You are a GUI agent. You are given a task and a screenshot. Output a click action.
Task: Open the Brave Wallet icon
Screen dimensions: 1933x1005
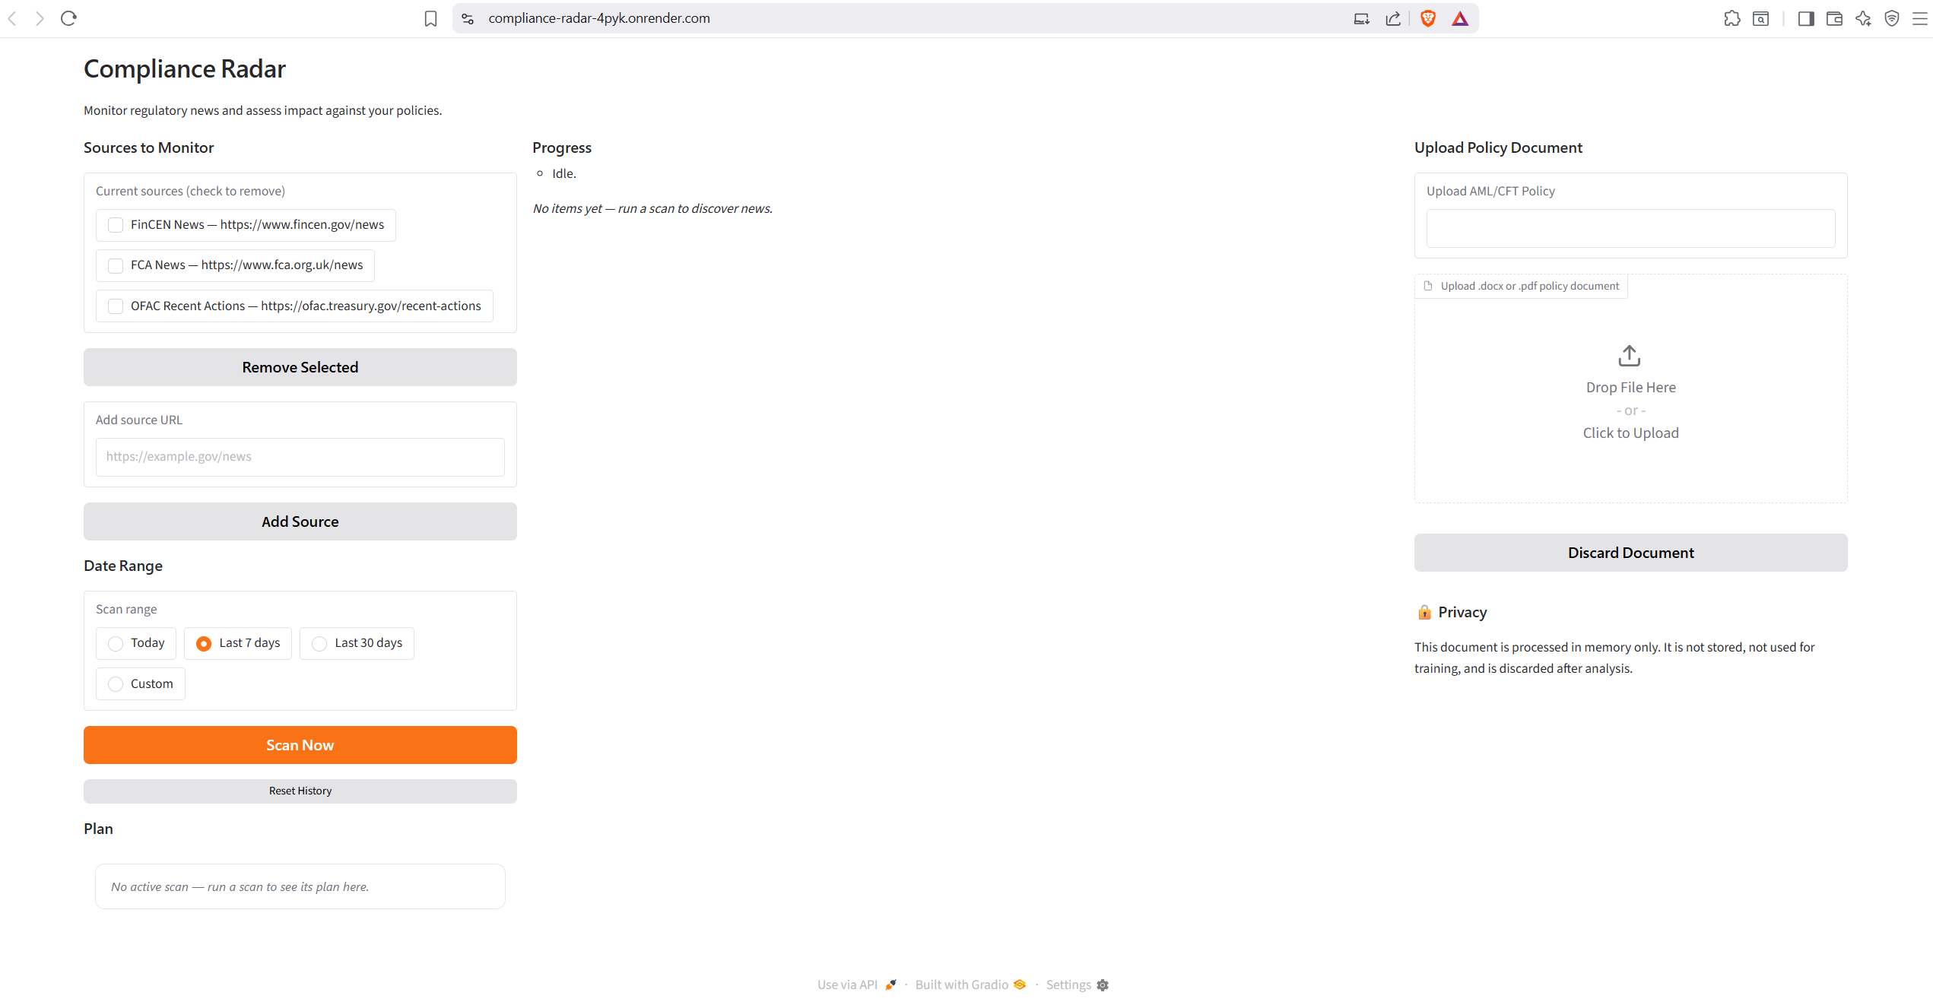pos(1834,18)
